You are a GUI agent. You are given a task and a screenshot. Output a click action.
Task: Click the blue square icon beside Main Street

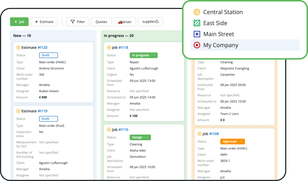(x=197, y=34)
